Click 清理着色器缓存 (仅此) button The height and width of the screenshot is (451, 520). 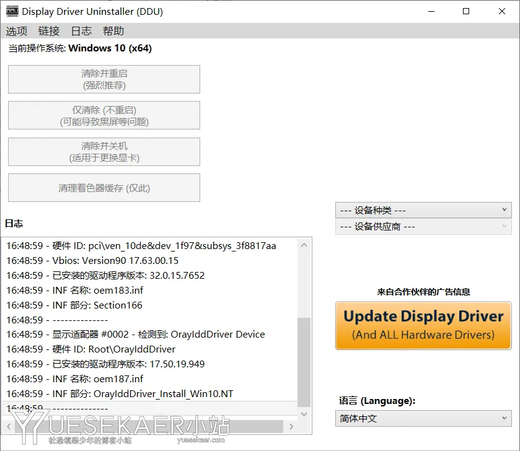click(x=104, y=188)
